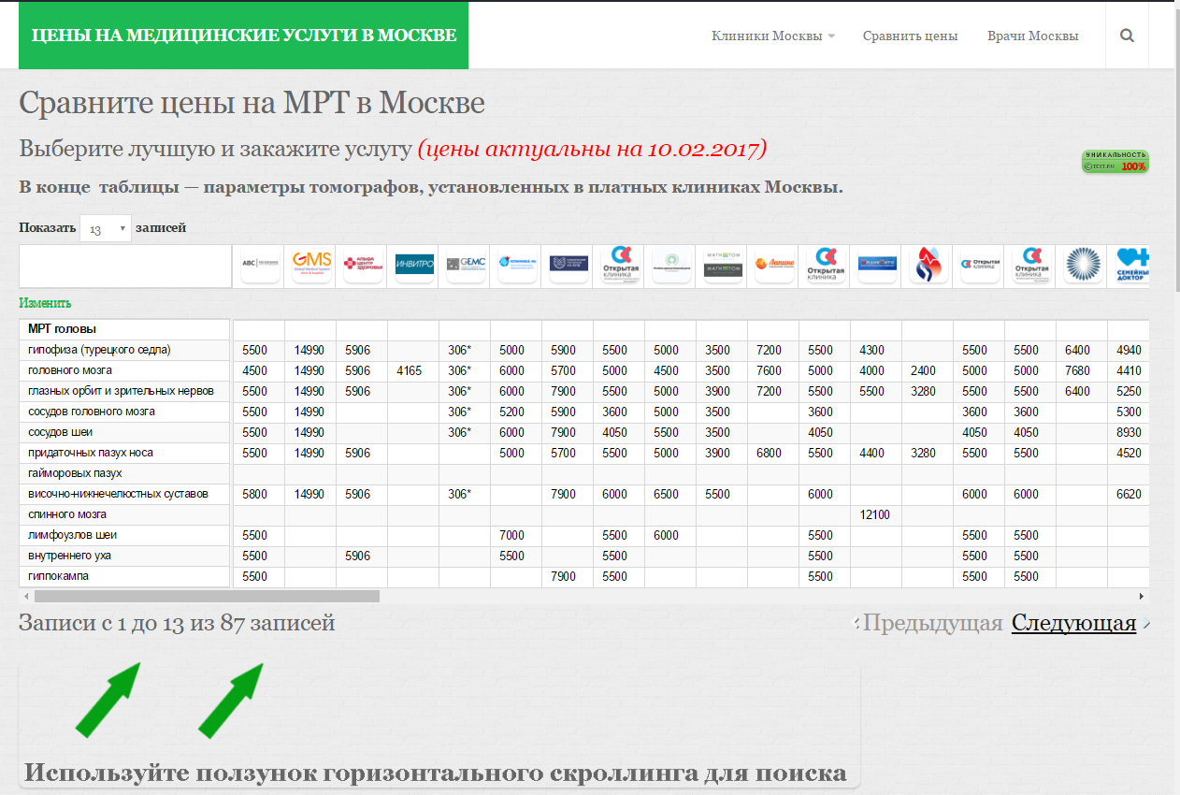The height and width of the screenshot is (795, 1180).
Task: Select the Магнитом clinic logo
Action: (x=723, y=264)
